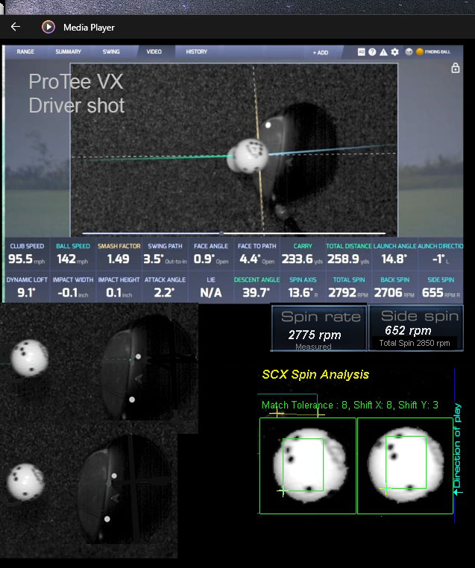Viewport: 475px width, 568px height.
Task: Select the BACK SPIN 2706 RPM tile
Action: (x=395, y=287)
